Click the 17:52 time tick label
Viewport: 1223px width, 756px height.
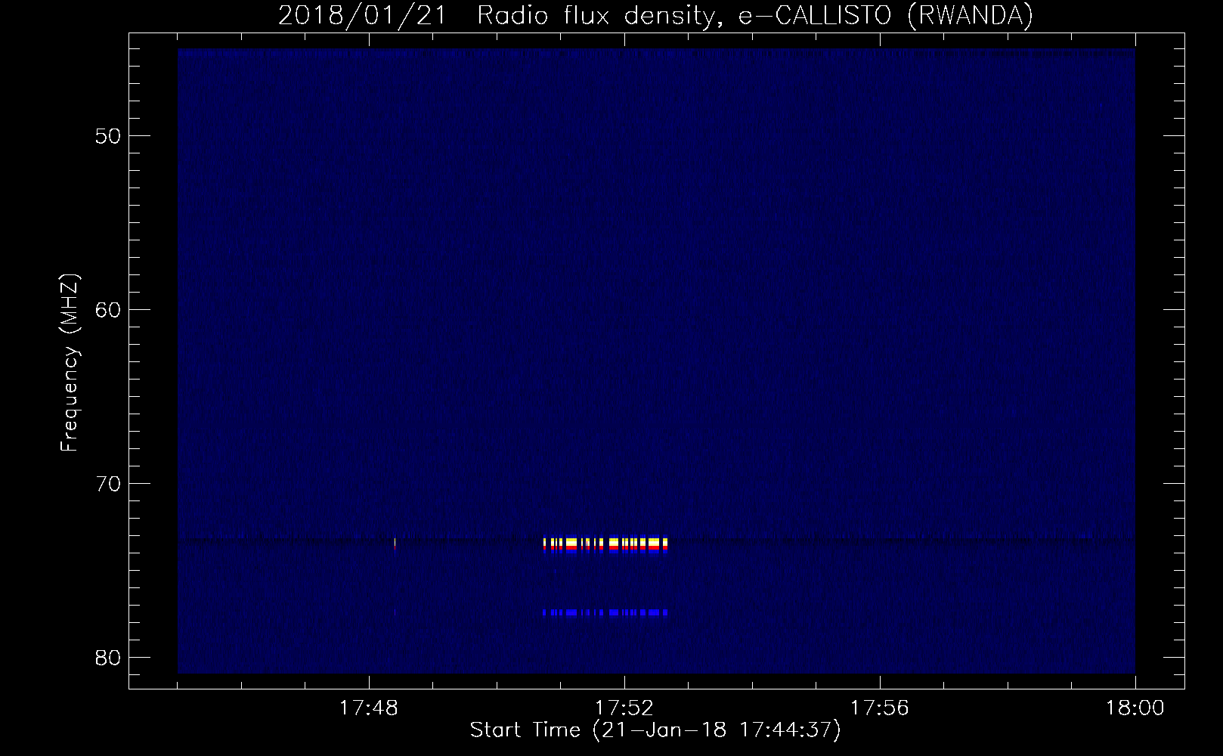624,708
